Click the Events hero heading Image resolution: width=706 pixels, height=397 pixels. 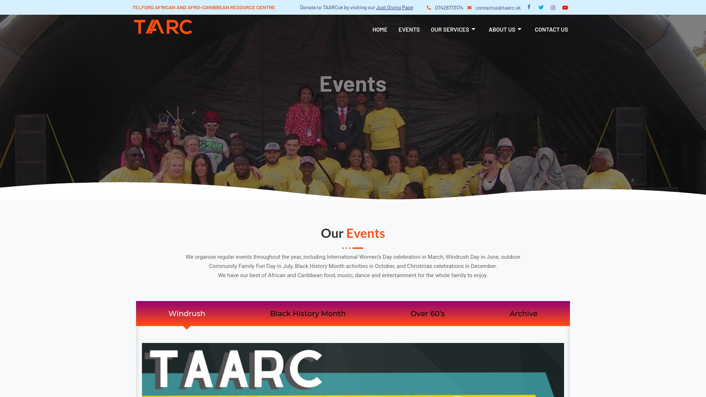click(353, 84)
